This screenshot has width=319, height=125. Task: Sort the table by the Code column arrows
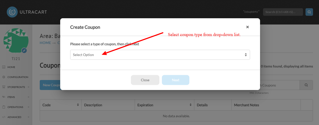78,105
